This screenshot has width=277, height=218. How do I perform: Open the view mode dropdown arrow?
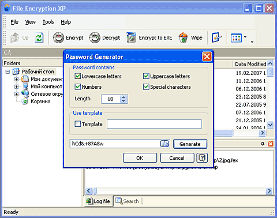(245, 37)
